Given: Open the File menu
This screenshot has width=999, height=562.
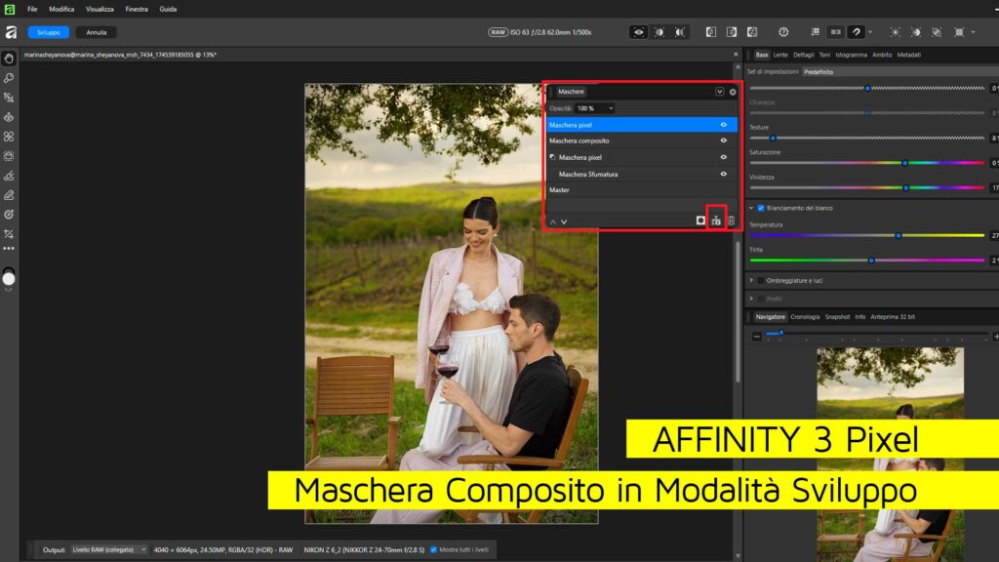Looking at the screenshot, I should (32, 9).
